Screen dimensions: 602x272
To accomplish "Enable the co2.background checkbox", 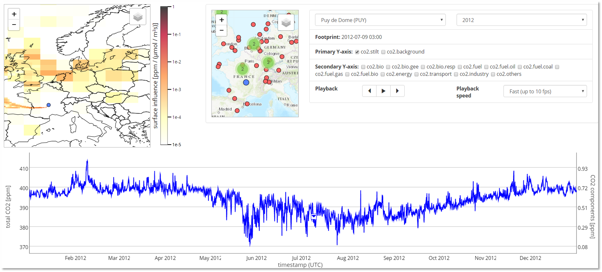I will (x=383, y=52).
